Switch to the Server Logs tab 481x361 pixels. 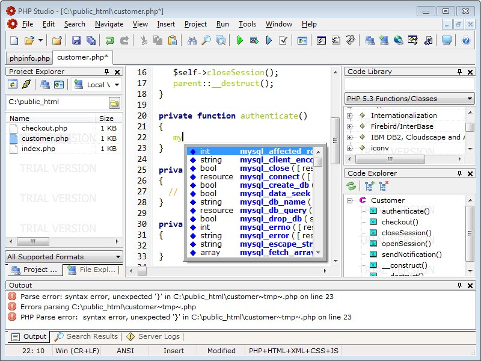pyautogui.click(x=153, y=336)
